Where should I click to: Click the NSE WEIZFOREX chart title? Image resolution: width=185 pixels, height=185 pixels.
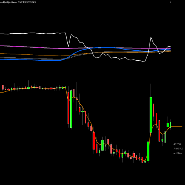pos(27,2)
